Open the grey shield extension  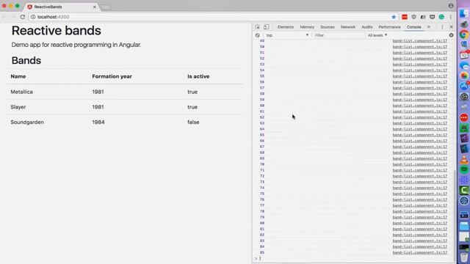[x=414, y=17]
